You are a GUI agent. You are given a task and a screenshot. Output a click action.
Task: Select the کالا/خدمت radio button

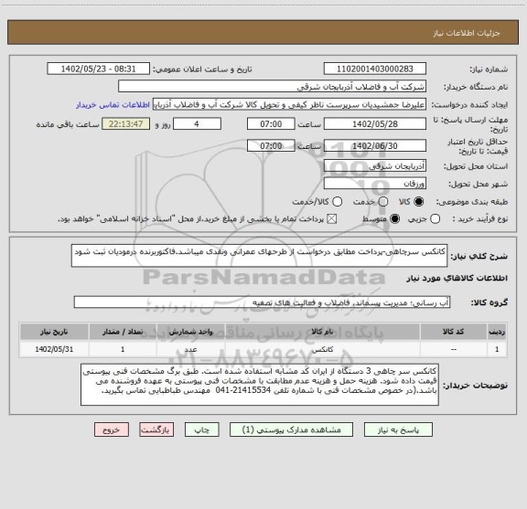(337, 202)
